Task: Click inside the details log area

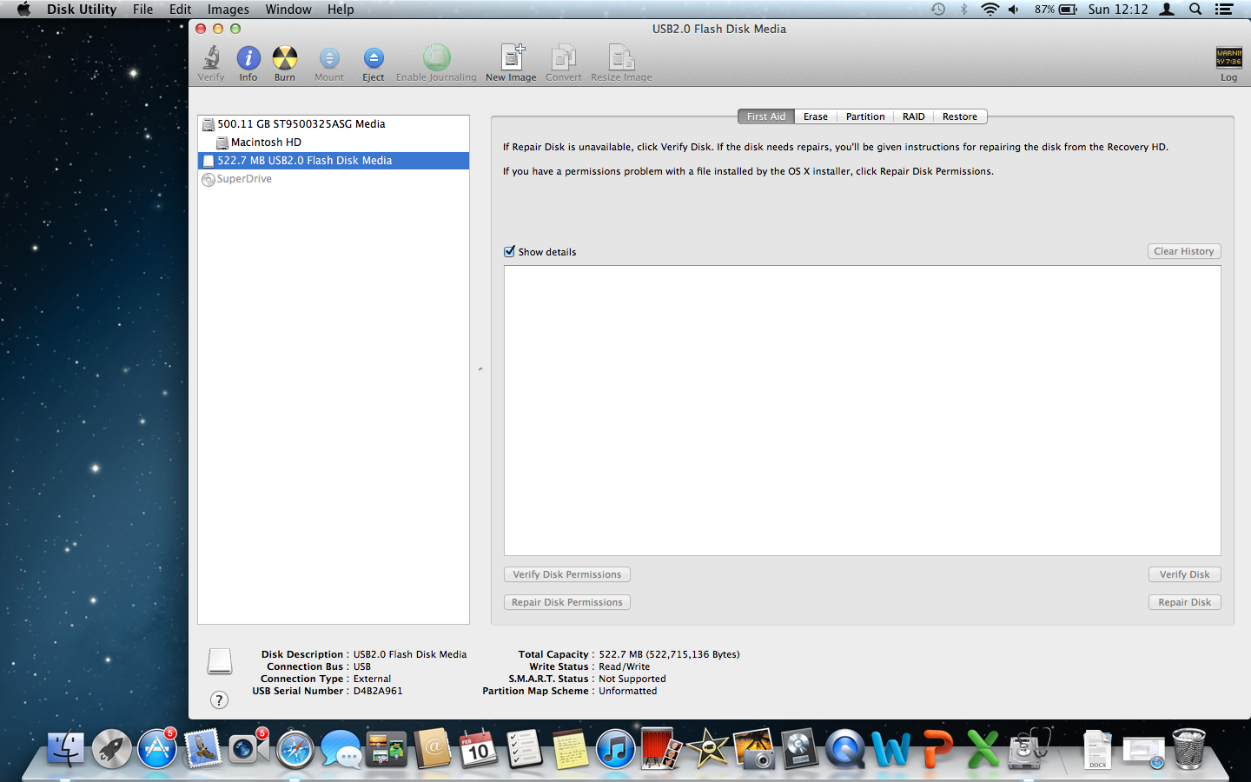Action: coord(863,410)
